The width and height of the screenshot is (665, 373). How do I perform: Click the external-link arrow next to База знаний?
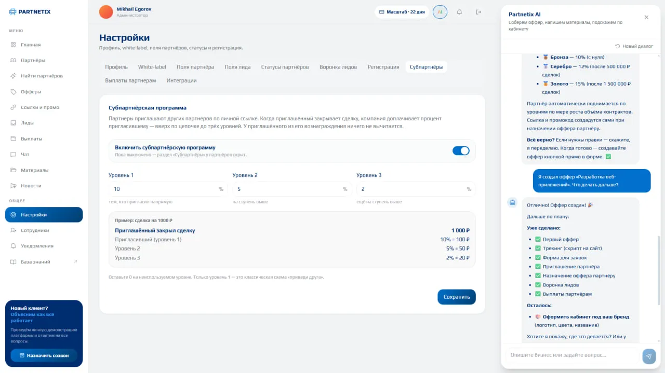pos(76,261)
